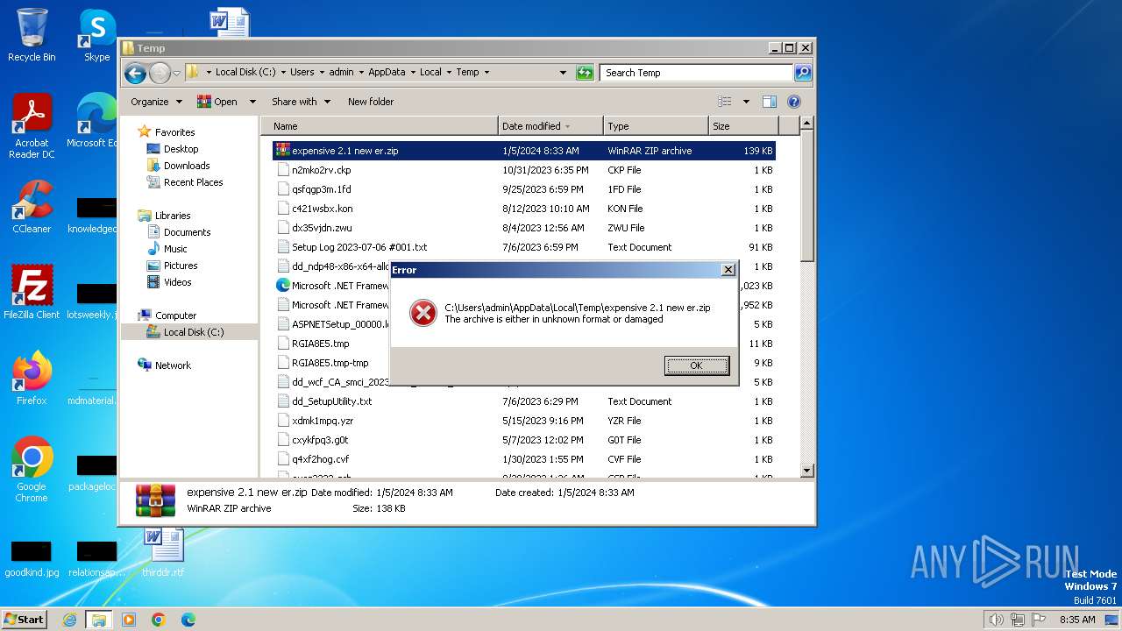Select the file xdmk1mpq.yzr
The width and height of the screenshot is (1122, 631).
tap(524, 421)
